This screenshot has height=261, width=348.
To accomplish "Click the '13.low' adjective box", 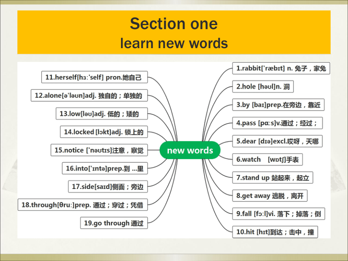I will [x=102, y=114].
